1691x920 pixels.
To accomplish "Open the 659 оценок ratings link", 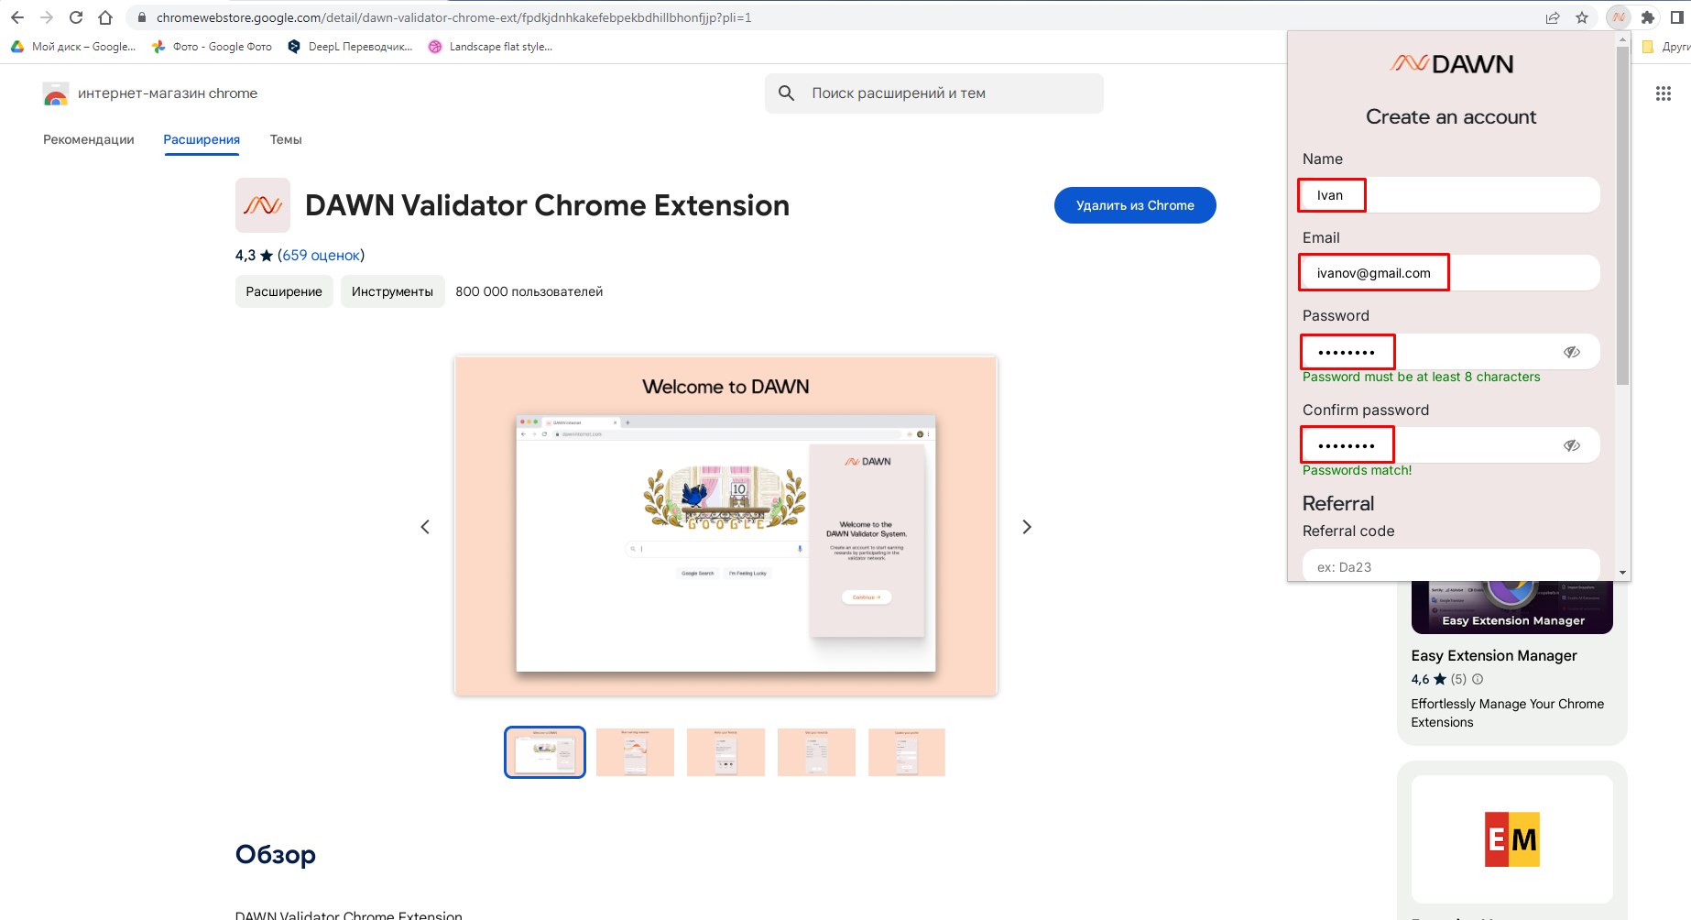I will 321,256.
